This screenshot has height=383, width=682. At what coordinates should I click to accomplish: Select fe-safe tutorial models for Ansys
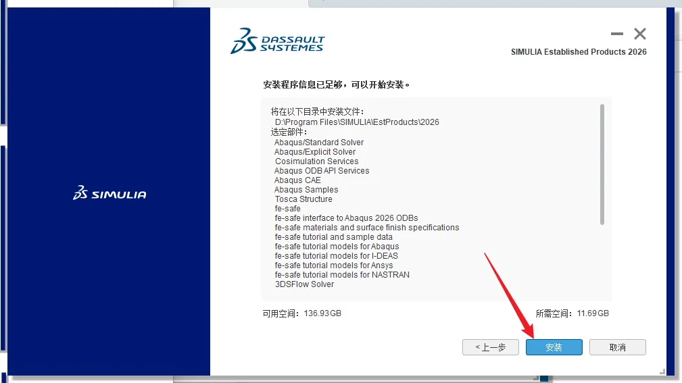(334, 265)
